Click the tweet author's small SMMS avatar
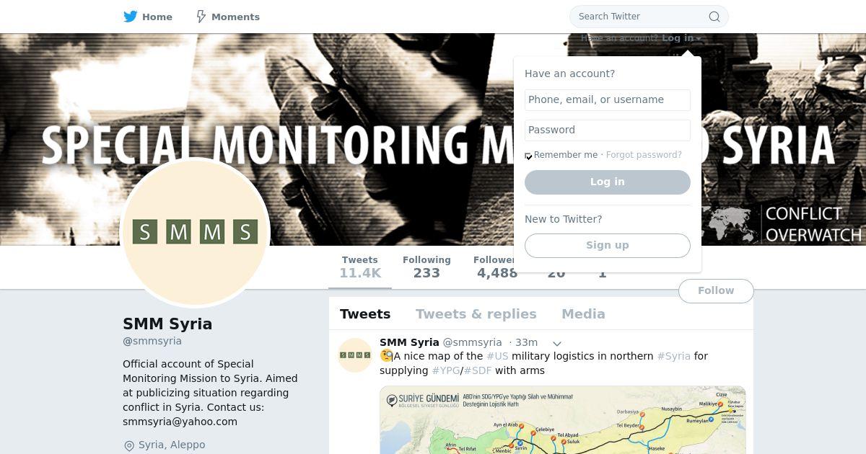 pos(355,355)
